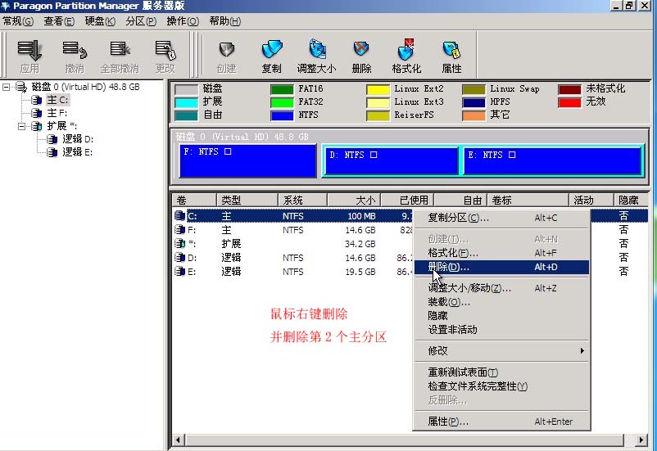Click the 卷 column header
This screenshot has height=451, width=657.
(193, 201)
